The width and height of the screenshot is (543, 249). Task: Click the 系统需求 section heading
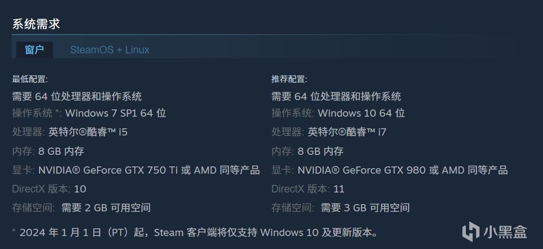(36, 24)
